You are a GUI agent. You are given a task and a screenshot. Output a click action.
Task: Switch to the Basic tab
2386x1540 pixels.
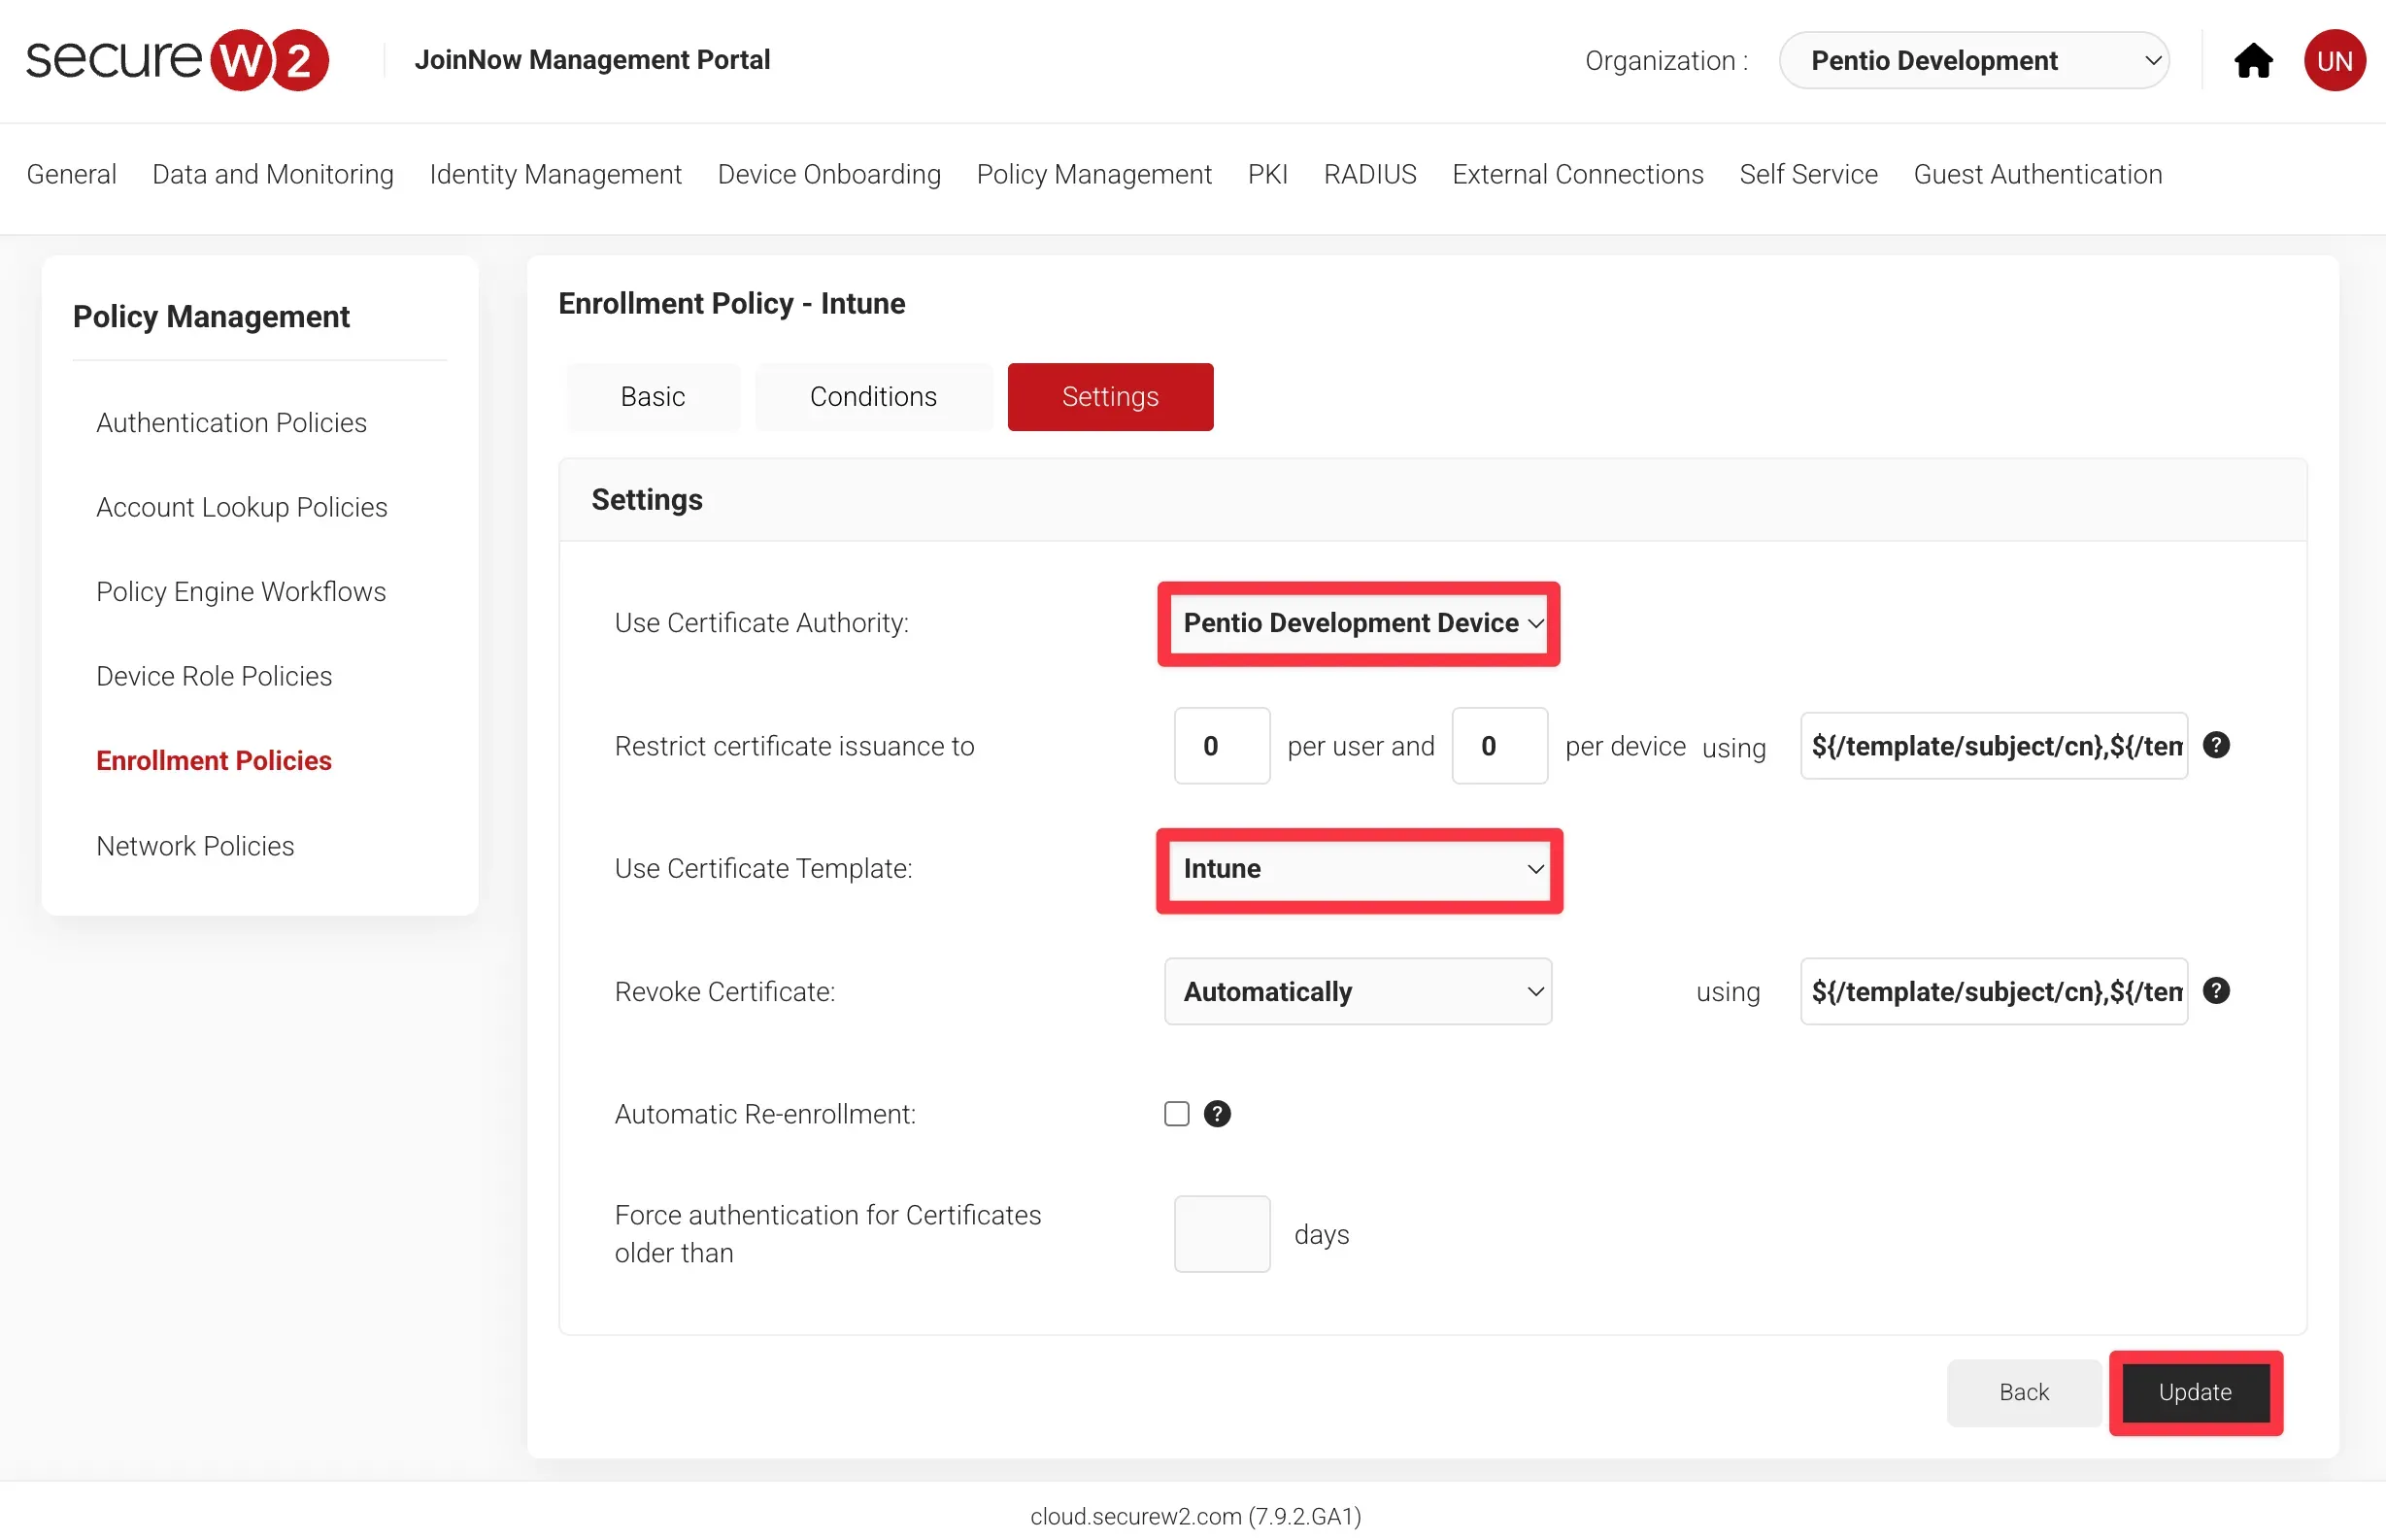pos(652,397)
